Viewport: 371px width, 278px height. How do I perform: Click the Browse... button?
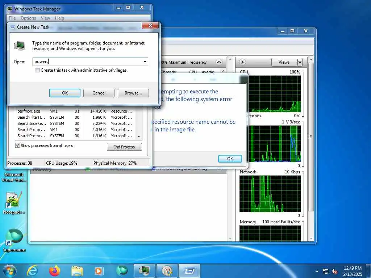[133, 93]
